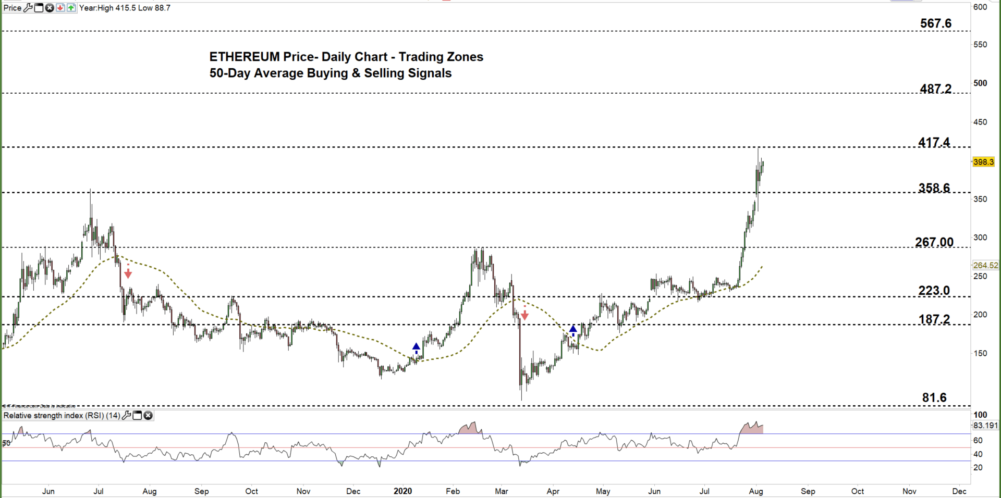This screenshot has height=498, width=1001.
Task: Click the 500 mark on the price axis
Action: [x=980, y=83]
